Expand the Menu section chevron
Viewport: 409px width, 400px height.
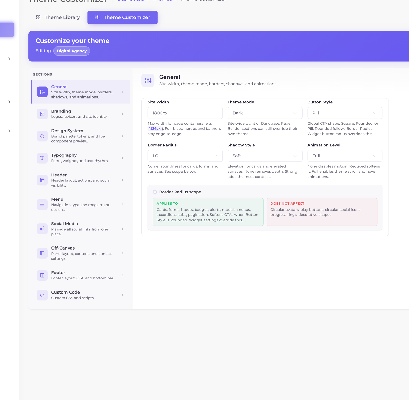(x=122, y=204)
